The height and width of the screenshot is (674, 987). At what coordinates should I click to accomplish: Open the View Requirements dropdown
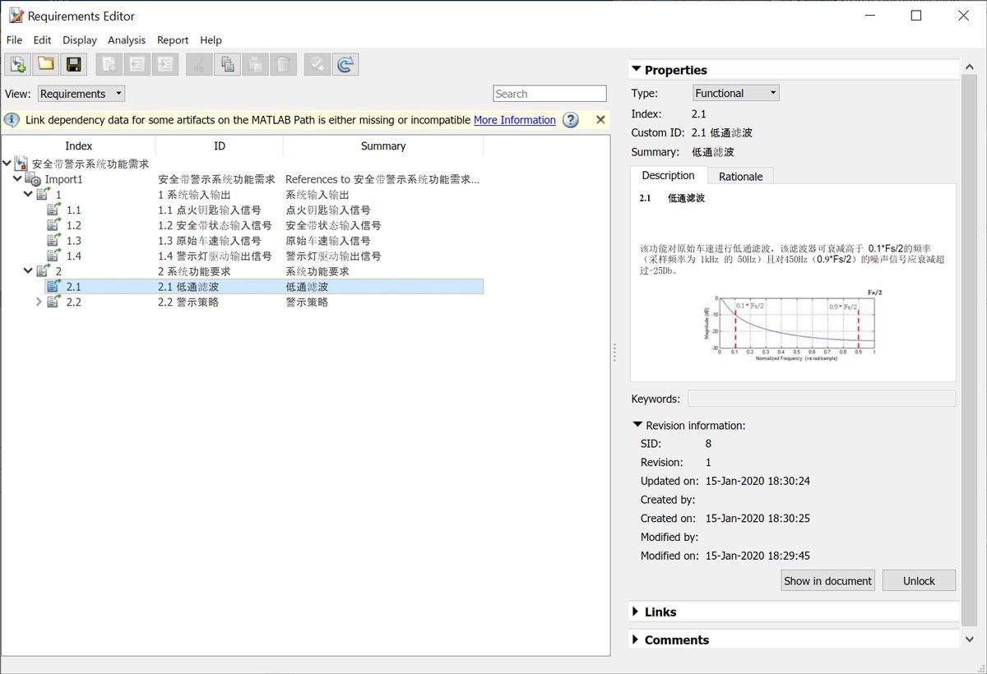pos(81,94)
